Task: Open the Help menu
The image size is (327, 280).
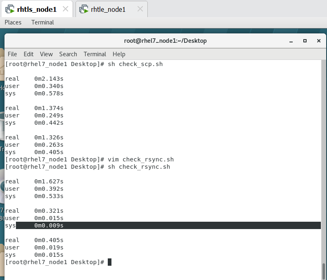Action: coord(119,54)
